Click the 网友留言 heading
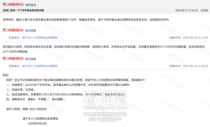The width and height of the screenshot is (210, 127). (x=31, y=5)
